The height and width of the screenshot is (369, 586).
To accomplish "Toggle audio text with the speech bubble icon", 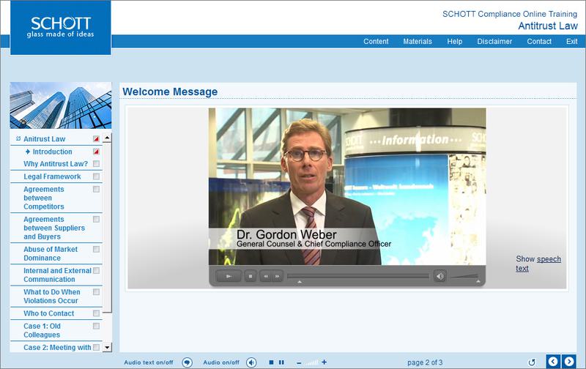I will pyautogui.click(x=187, y=362).
